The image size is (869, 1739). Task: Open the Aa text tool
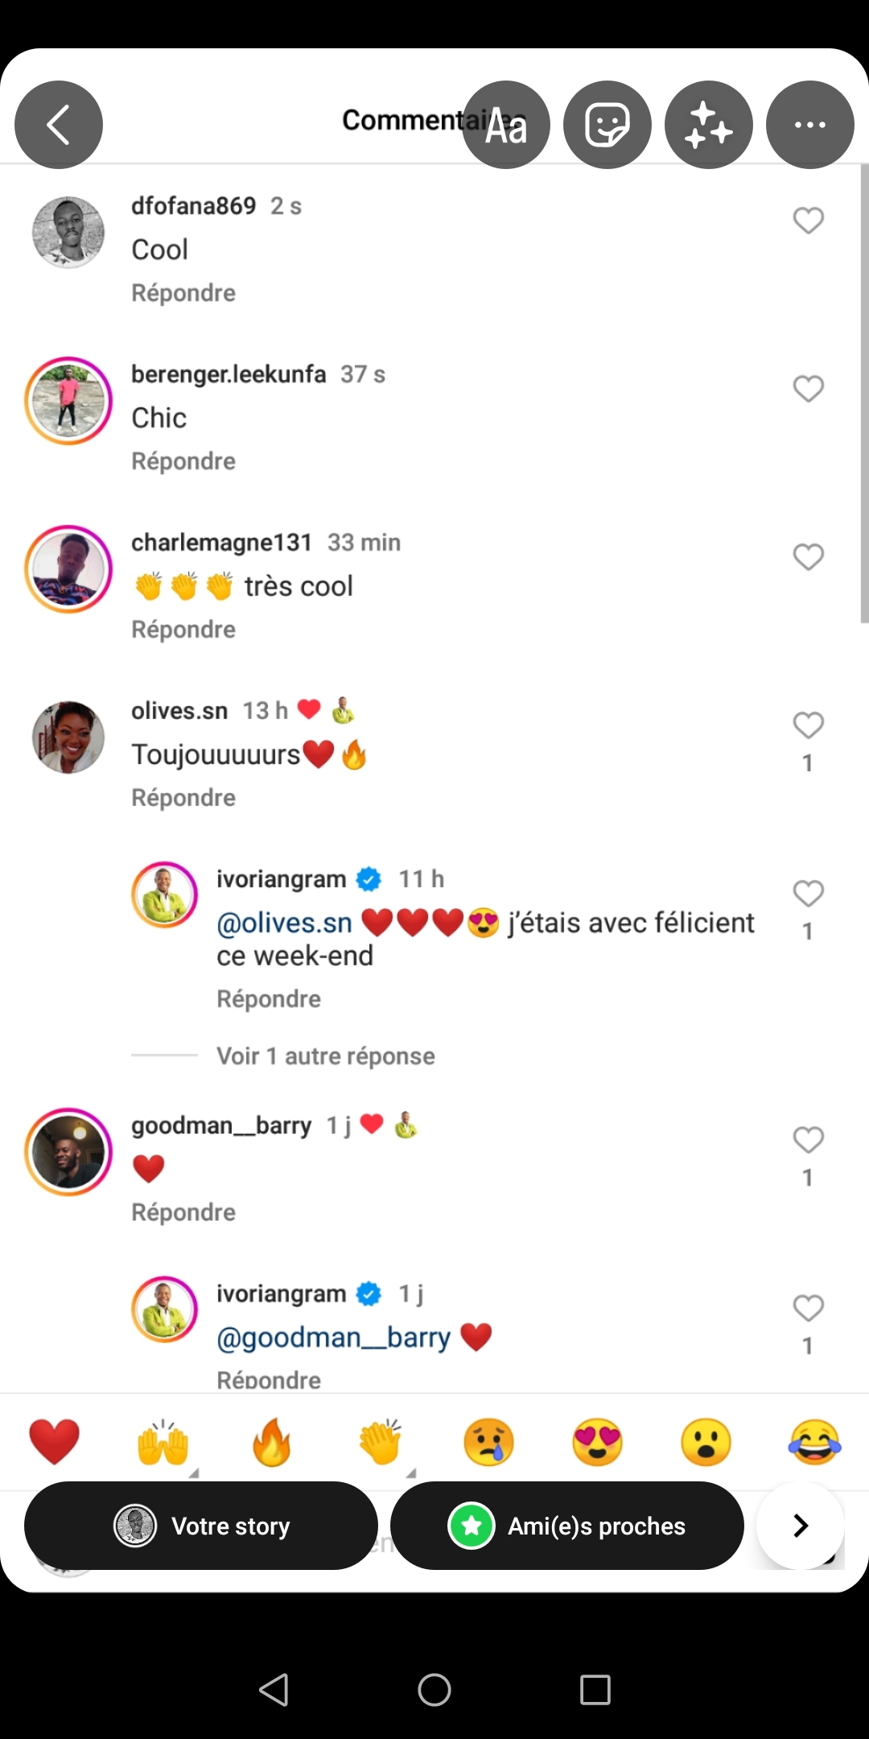coord(506,125)
